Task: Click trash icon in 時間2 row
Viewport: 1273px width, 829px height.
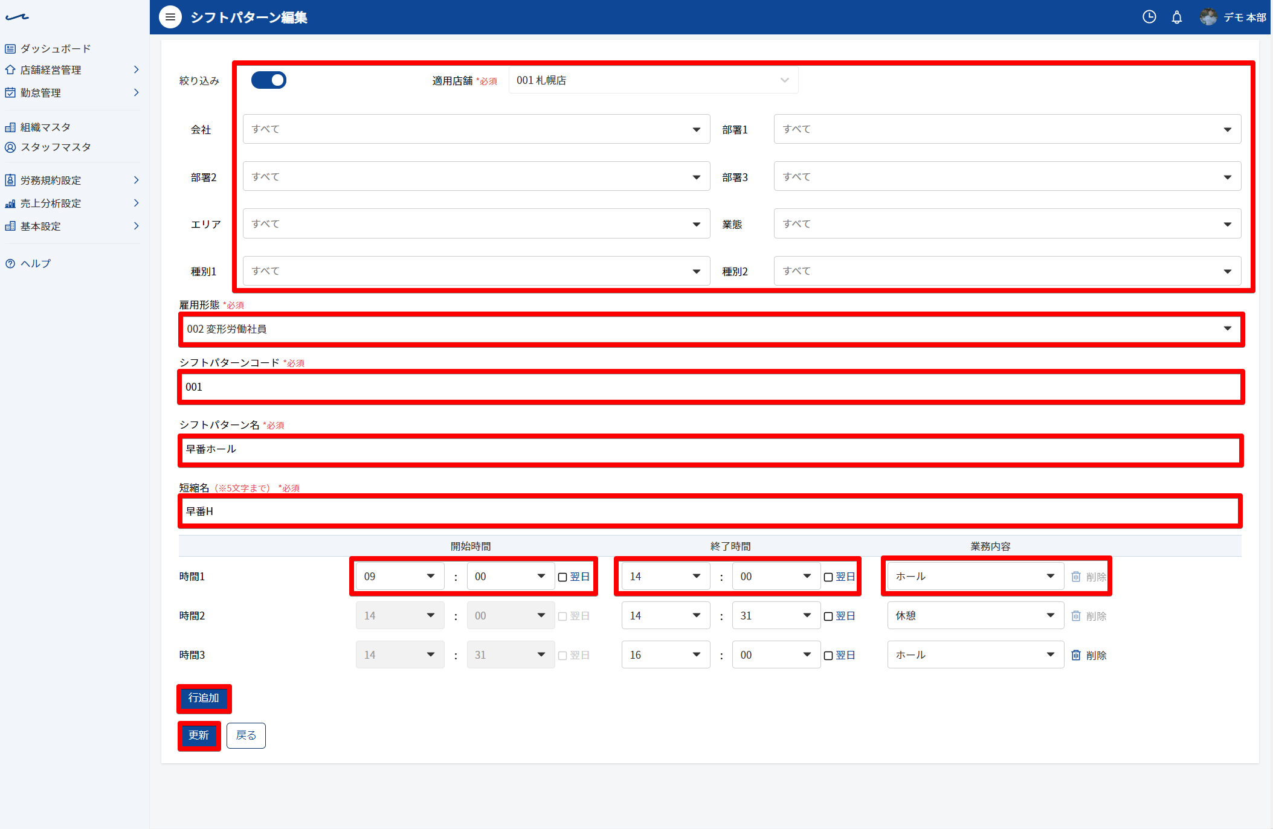Action: [1076, 616]
